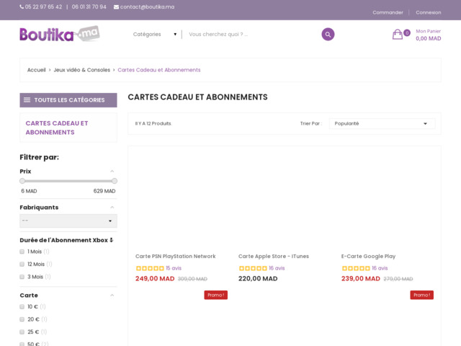The image size is (461, 346).
Task: Click the right handle of price slider
Action: coord(115,181)
